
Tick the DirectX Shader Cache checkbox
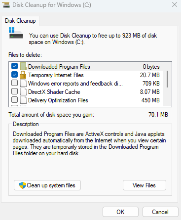point(15,91)
